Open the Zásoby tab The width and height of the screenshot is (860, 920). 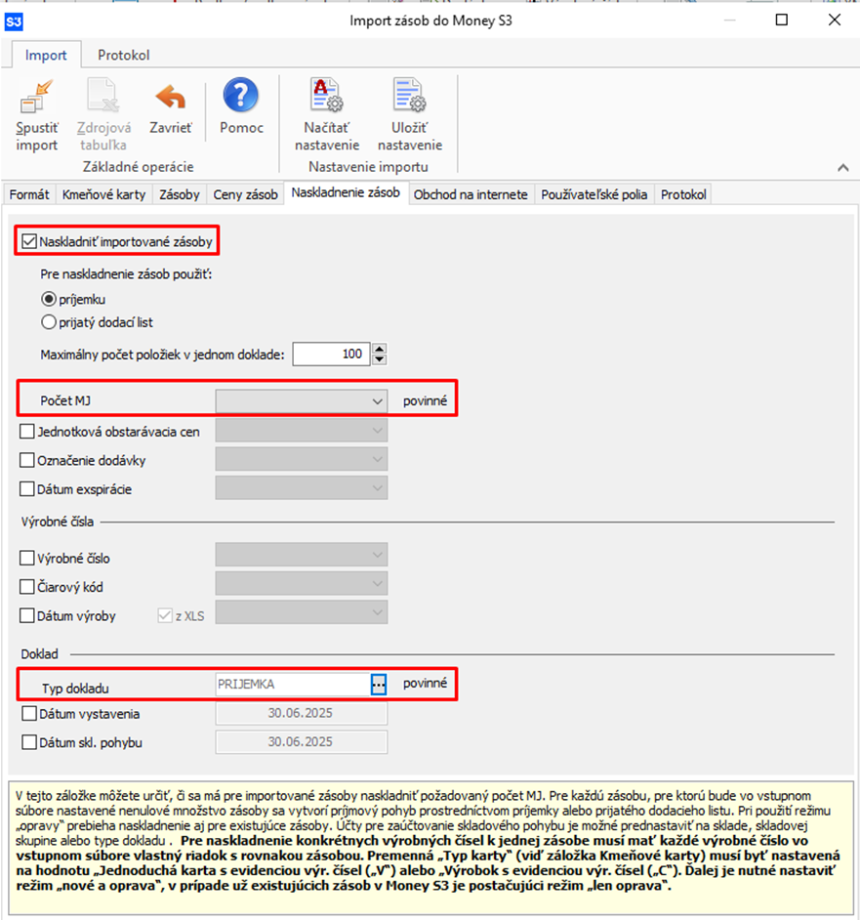pyautogui.click(x=180, y=194)
